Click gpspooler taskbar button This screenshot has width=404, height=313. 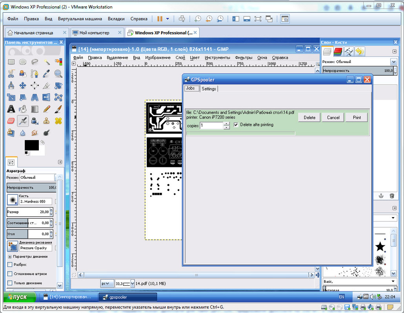[x=128, y=297]
